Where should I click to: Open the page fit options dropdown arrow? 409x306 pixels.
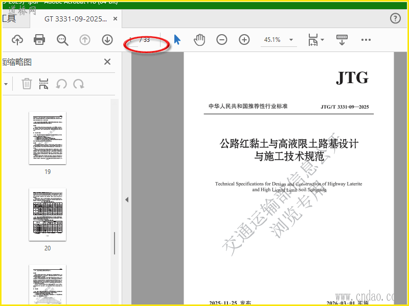click(323, 40)
